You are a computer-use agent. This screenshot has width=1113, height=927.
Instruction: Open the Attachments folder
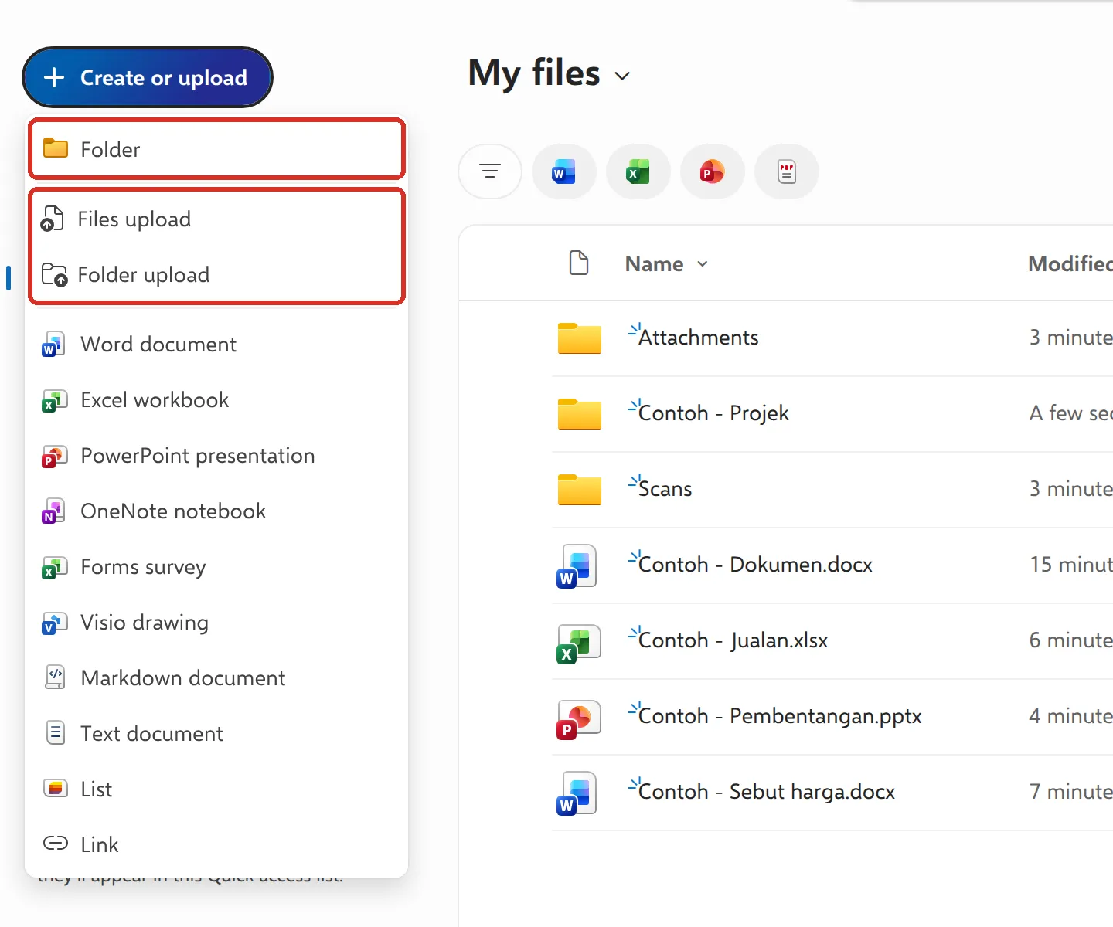pyautogui.click(x=698, y=338)
